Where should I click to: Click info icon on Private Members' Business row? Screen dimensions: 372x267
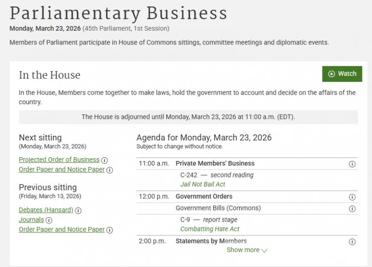pos(352,164)
